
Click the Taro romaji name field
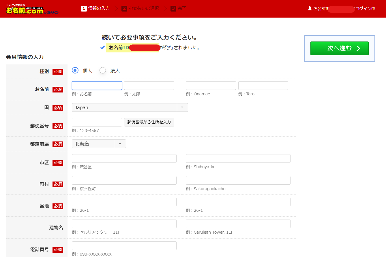tap(263, 85)
